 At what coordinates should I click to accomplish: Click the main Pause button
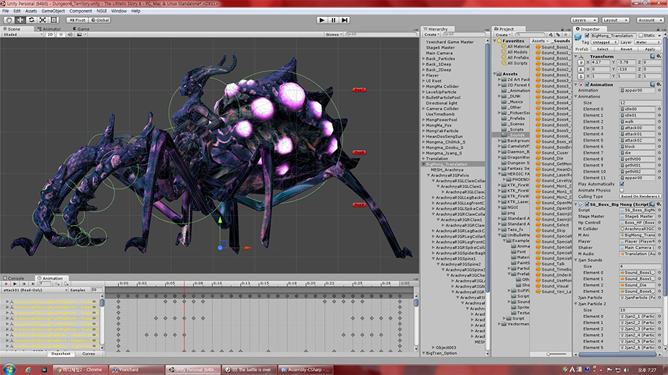coord(333,20)
